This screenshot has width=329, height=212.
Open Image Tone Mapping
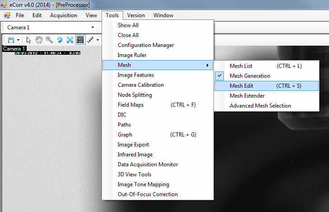[158, 184]
